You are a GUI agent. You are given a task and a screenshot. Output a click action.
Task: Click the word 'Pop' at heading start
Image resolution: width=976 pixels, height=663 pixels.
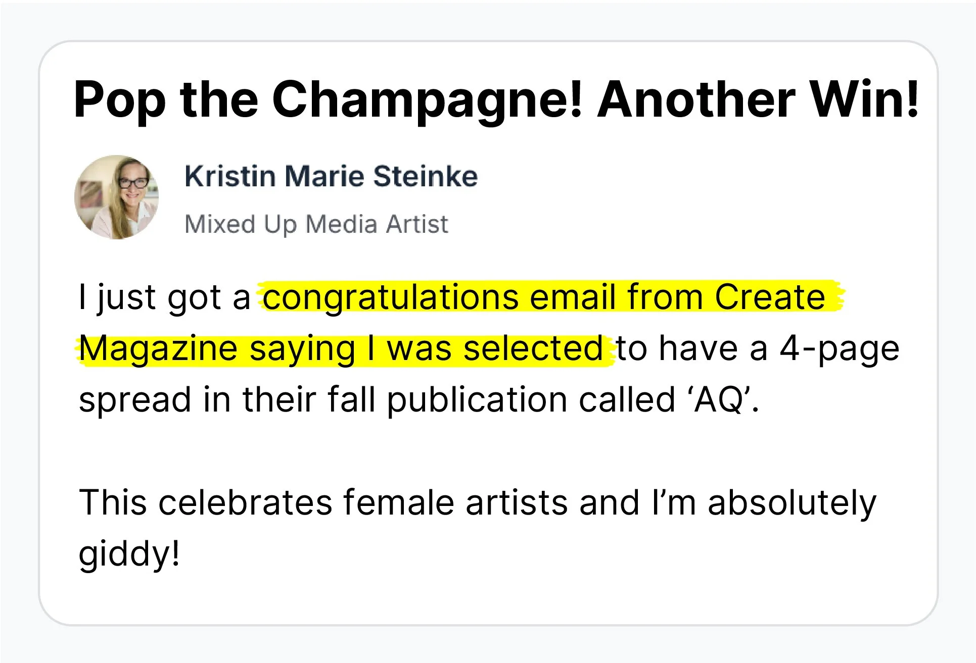119,99
